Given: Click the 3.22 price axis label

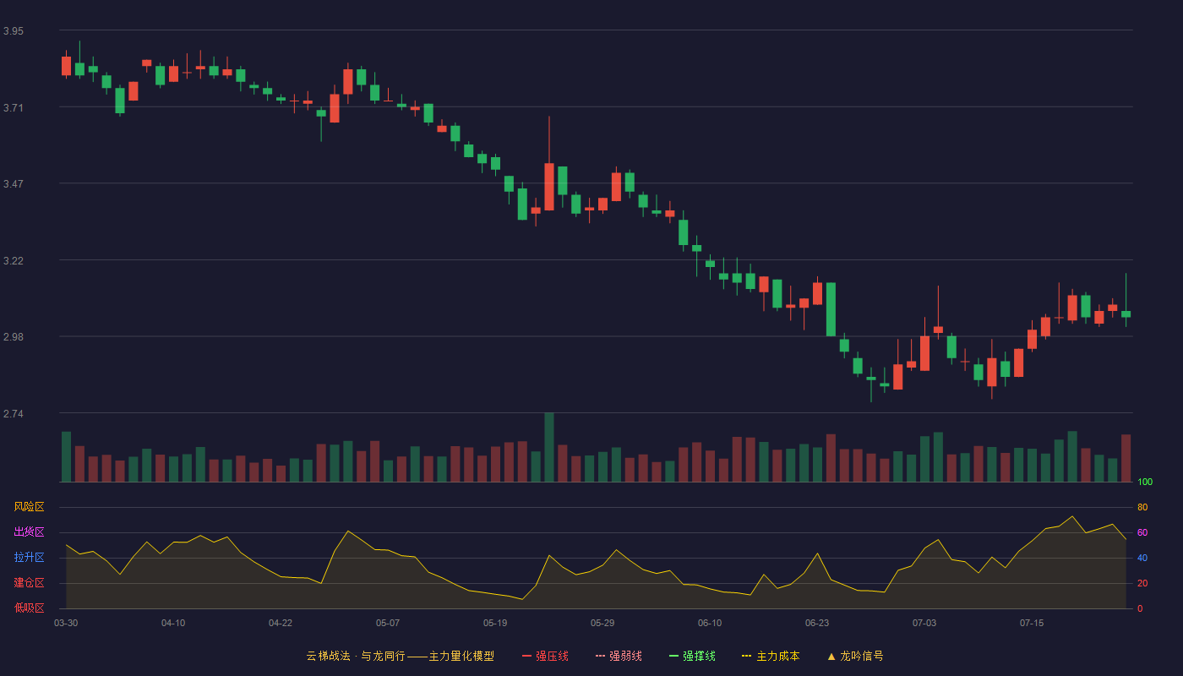Looking at the screenshot, I should coord(14,261).
